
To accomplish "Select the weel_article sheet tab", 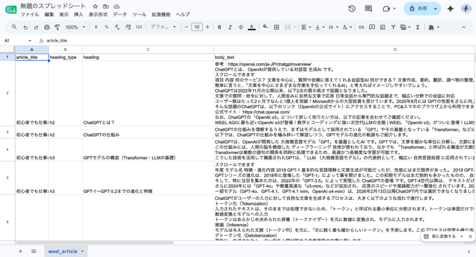I will (66, 251).
